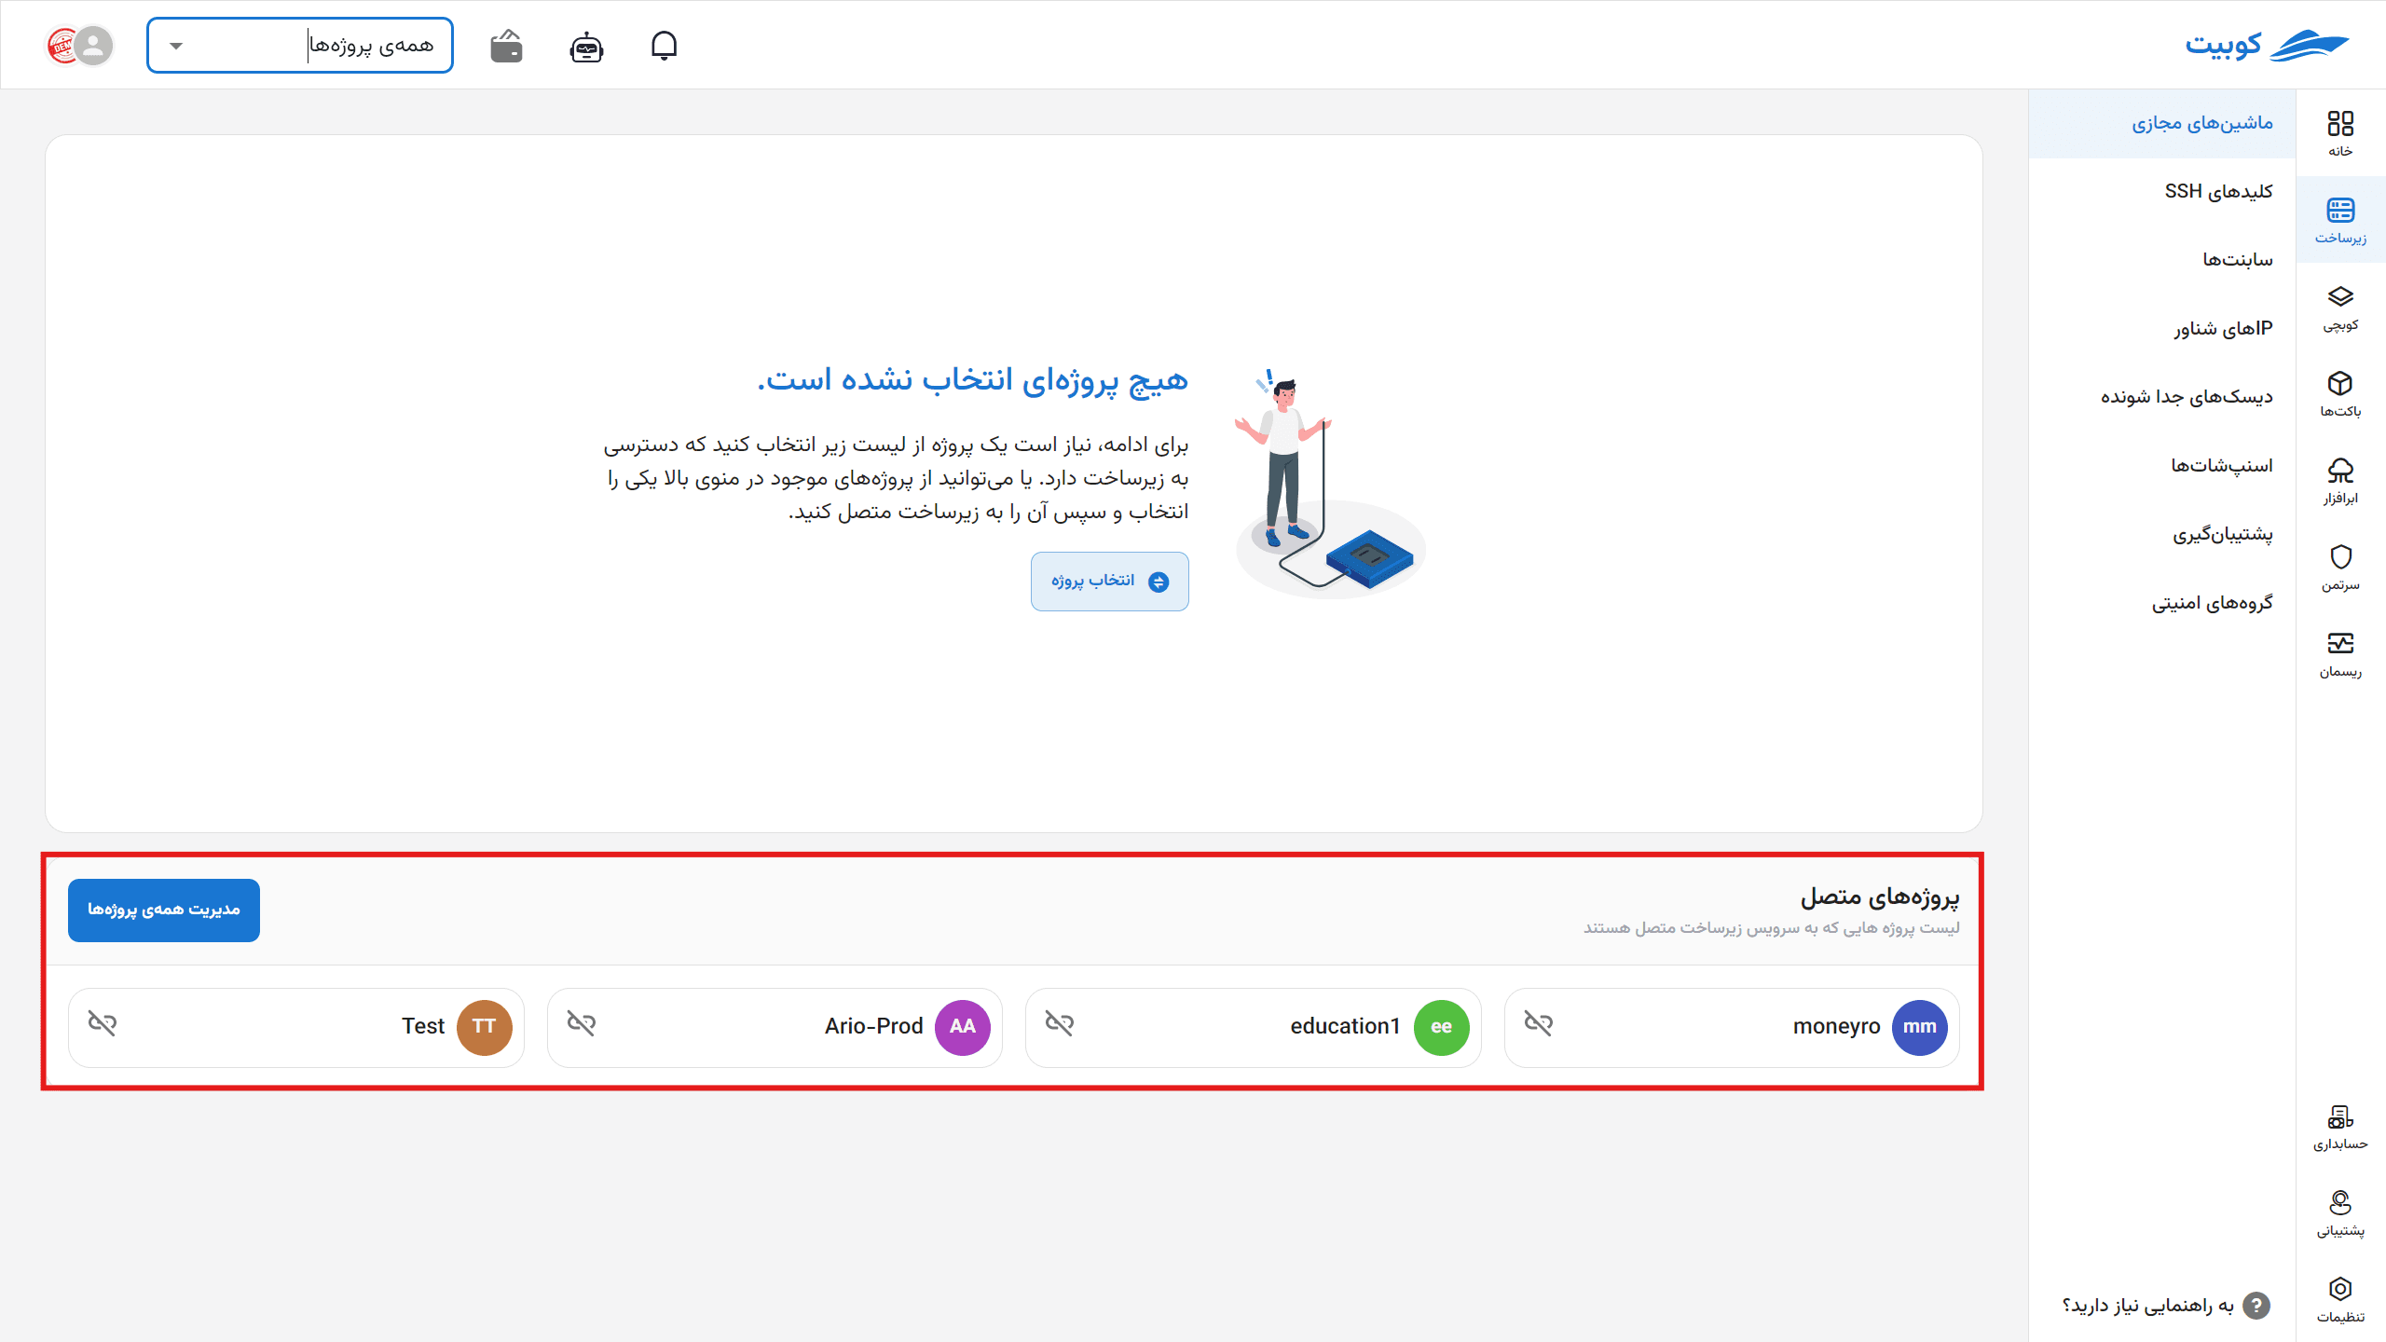Unlink the education1 project
The height and width of the screenshot is (1342, 2386).
(1060, 1024)
